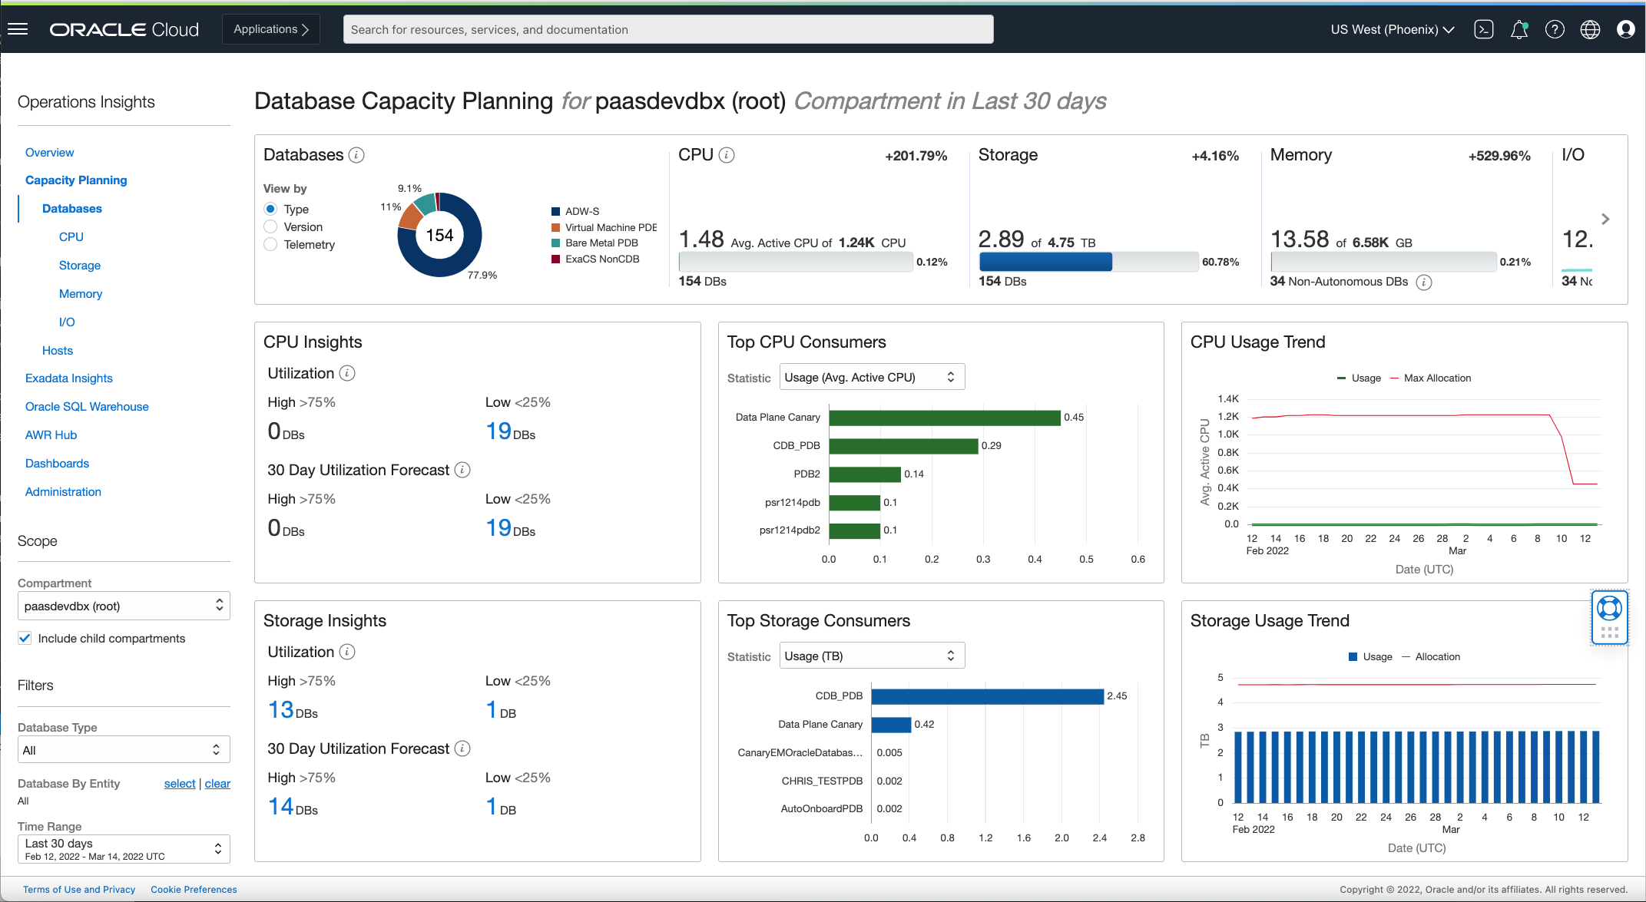Image resolution: width=1646 pixels, height=902 pixels.
Task: Launch the Cloud Shell terminal icon
Action: click(x=1483, y=29)
